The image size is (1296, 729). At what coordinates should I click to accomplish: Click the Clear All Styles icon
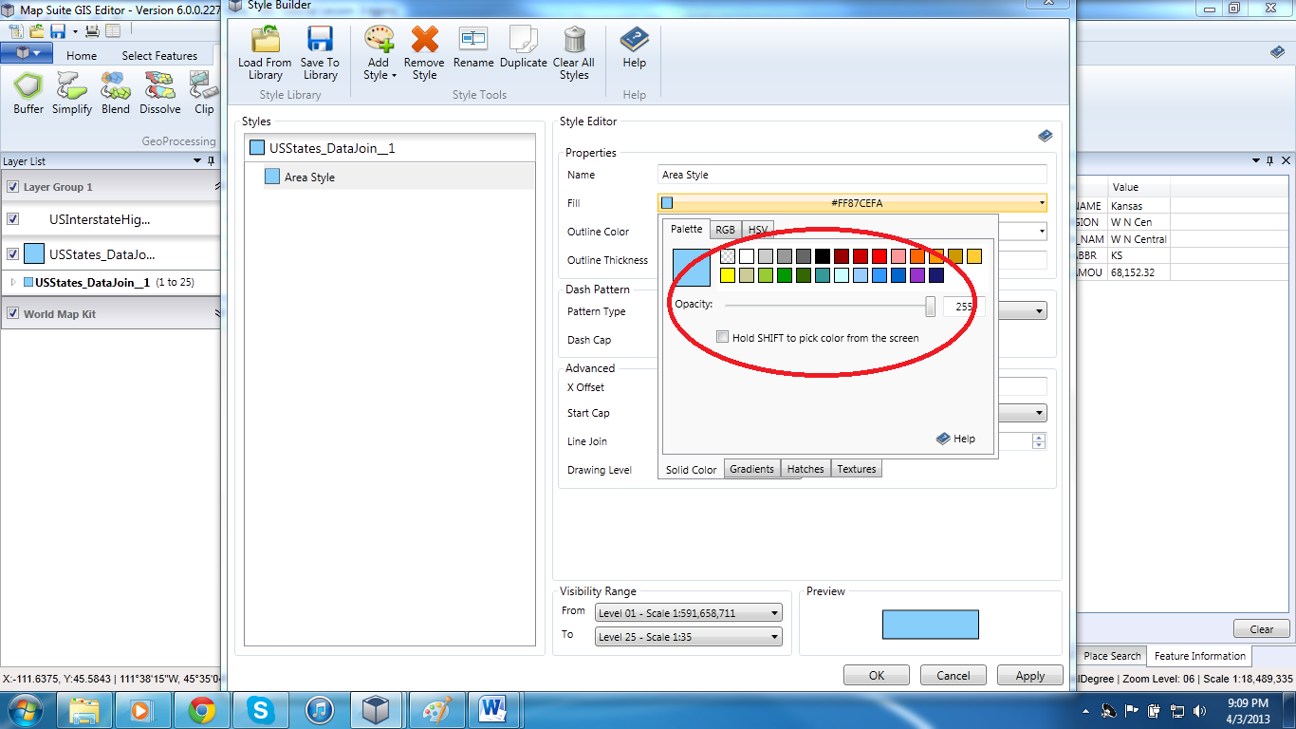pos(574,40)
